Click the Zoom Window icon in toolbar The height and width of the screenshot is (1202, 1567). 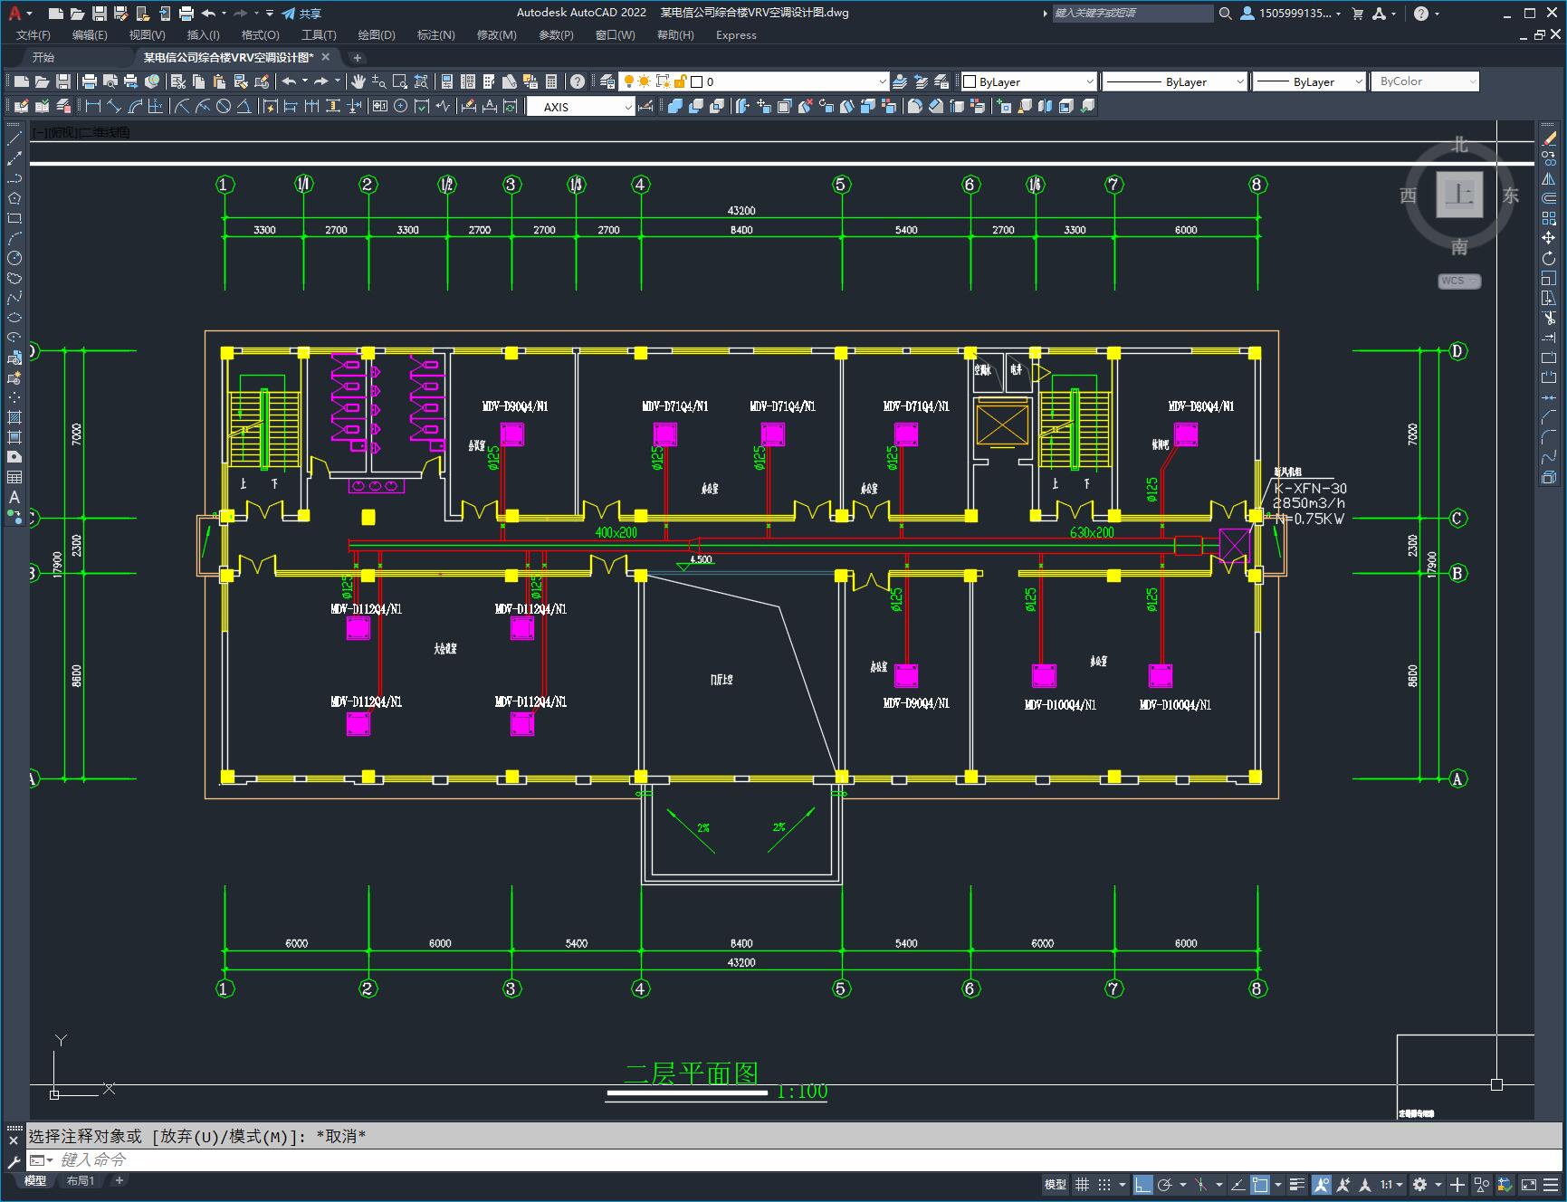click(399, 81)
